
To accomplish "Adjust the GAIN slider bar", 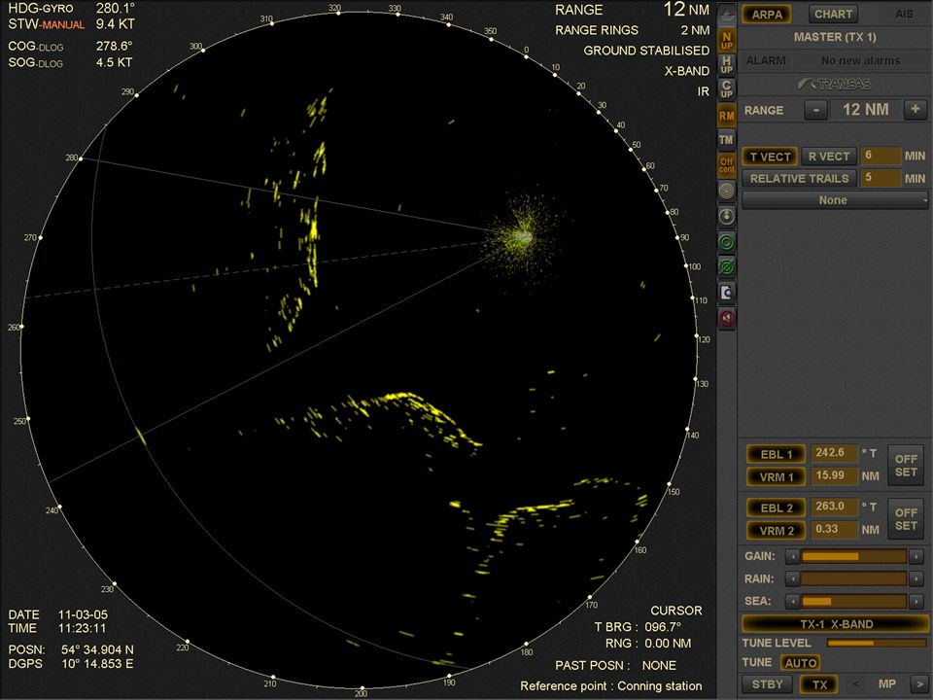I will [854, 556].
